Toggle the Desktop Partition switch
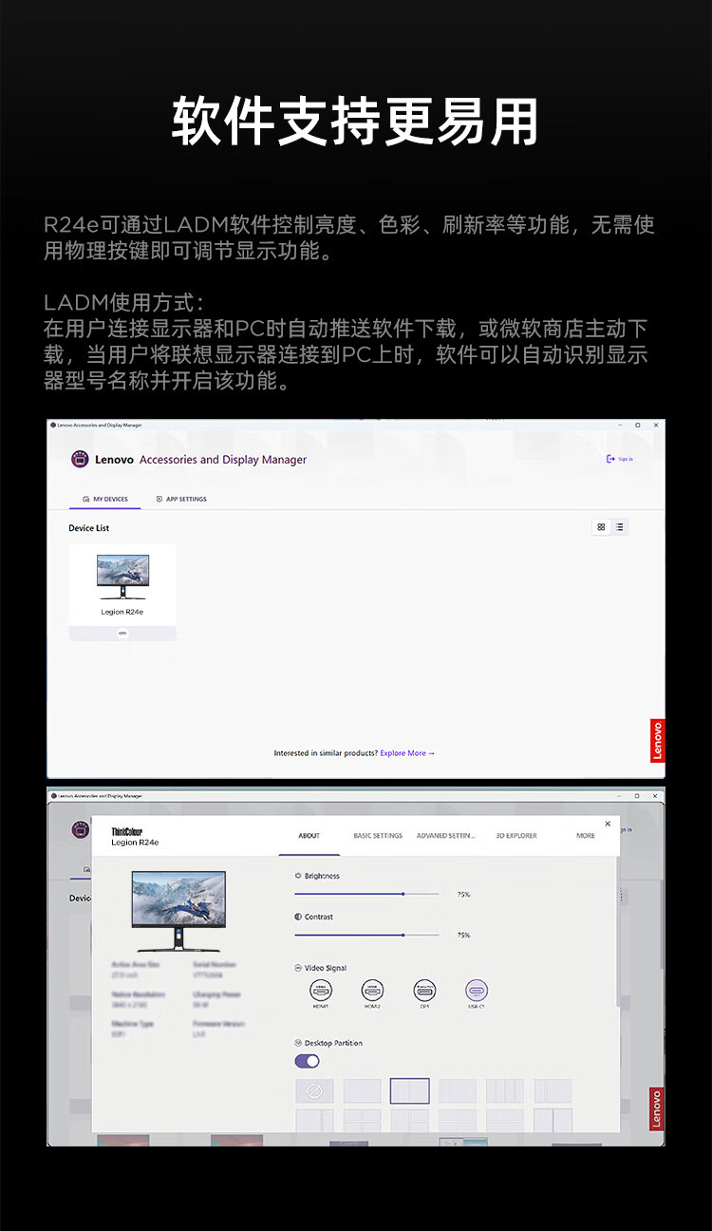The width and height of the screenshot is (712, 1231). pyautogui.click(x=307, y=1061)
